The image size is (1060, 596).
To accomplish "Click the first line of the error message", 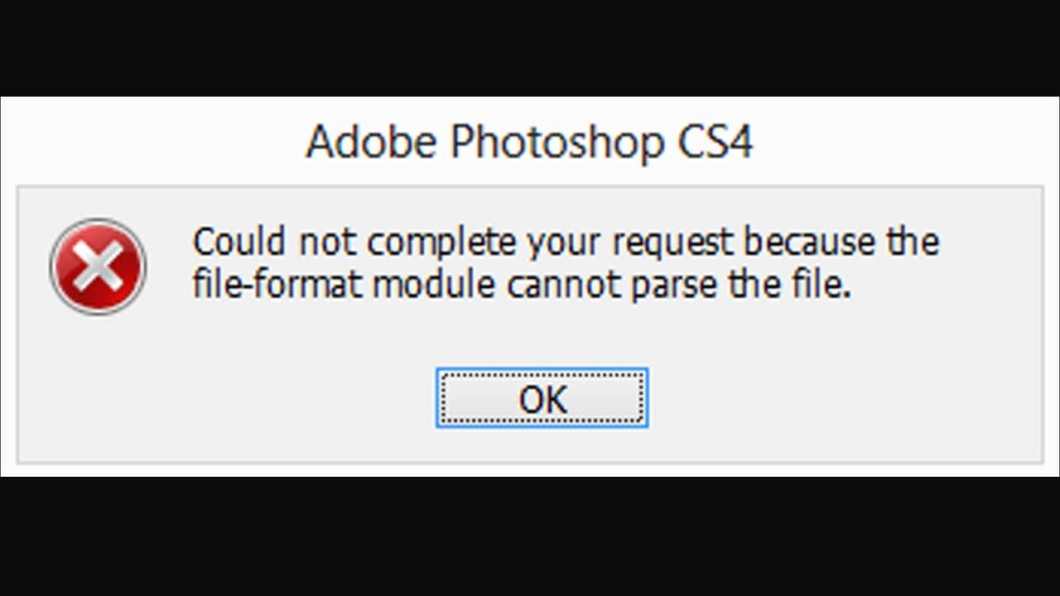I will click(x=566, y=243).
